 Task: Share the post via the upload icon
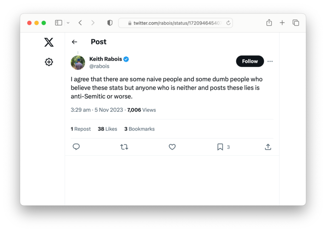(x=268, y=147)
